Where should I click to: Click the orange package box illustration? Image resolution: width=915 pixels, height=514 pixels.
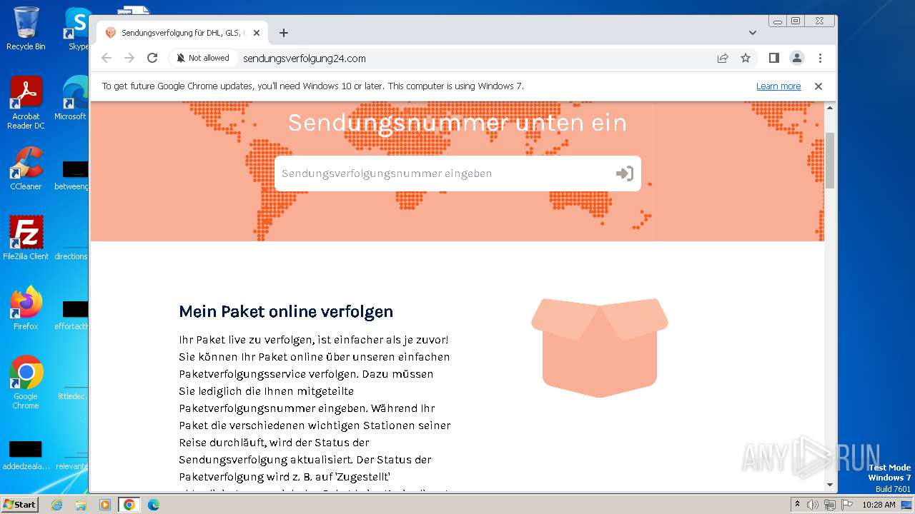coord(600,348)
